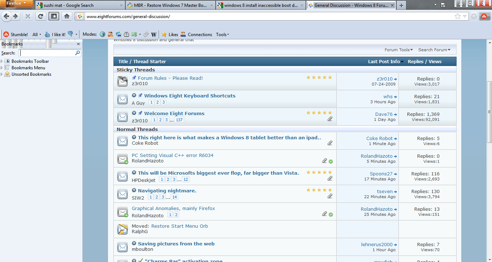
Task: Select the people mode icon after the globe
Action: click(x=111, y=34)
